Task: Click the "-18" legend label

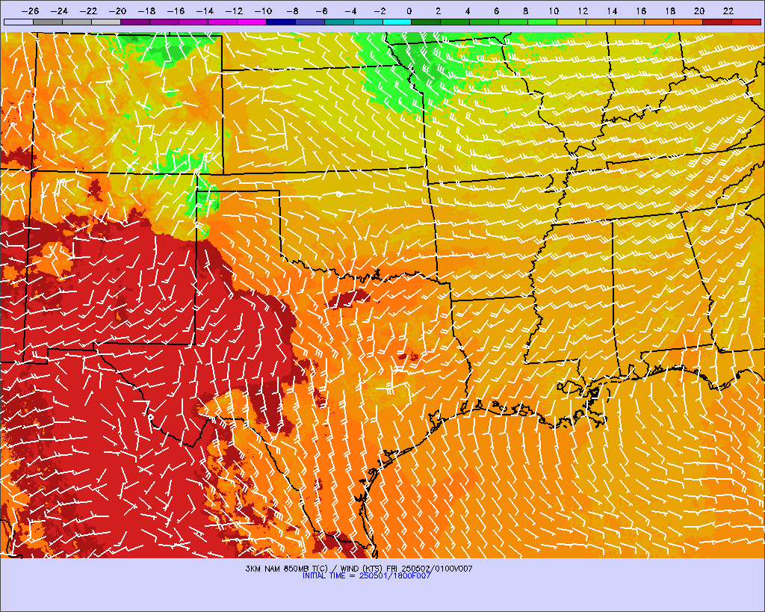Action: 146,11
